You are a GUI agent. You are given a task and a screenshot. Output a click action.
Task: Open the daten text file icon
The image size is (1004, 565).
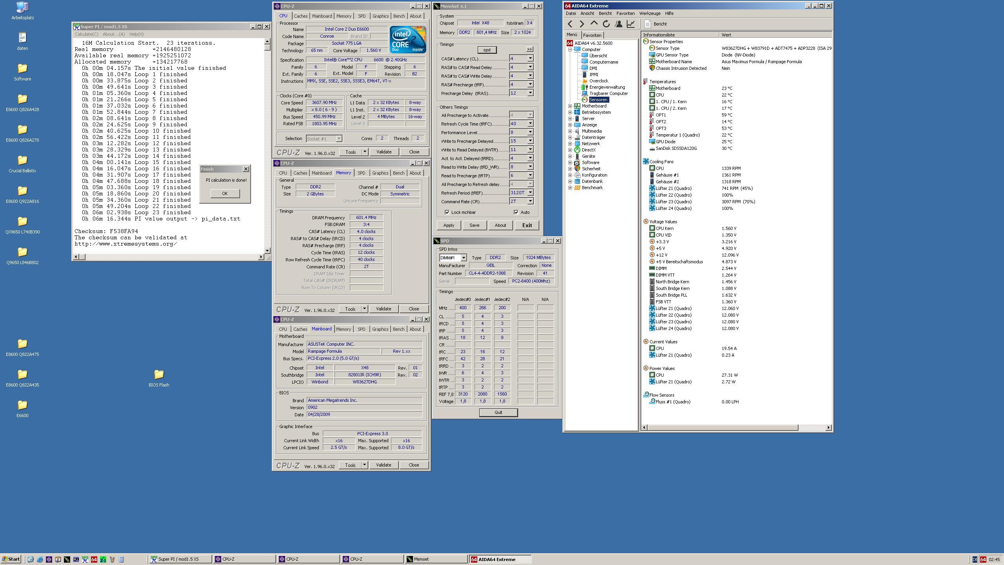22,41
